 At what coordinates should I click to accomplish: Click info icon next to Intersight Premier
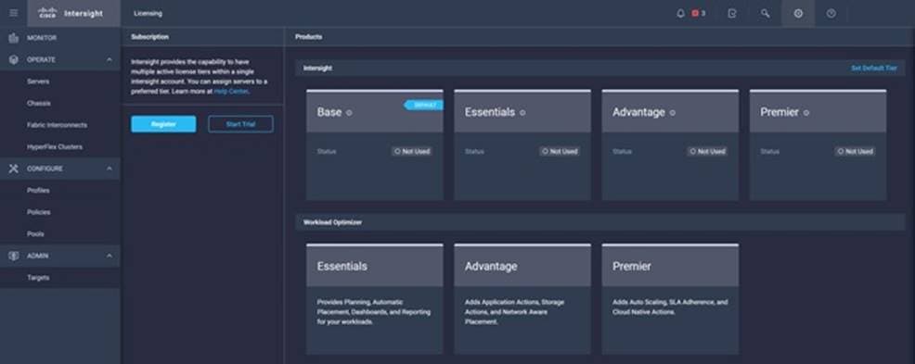(x=805, y=113)
